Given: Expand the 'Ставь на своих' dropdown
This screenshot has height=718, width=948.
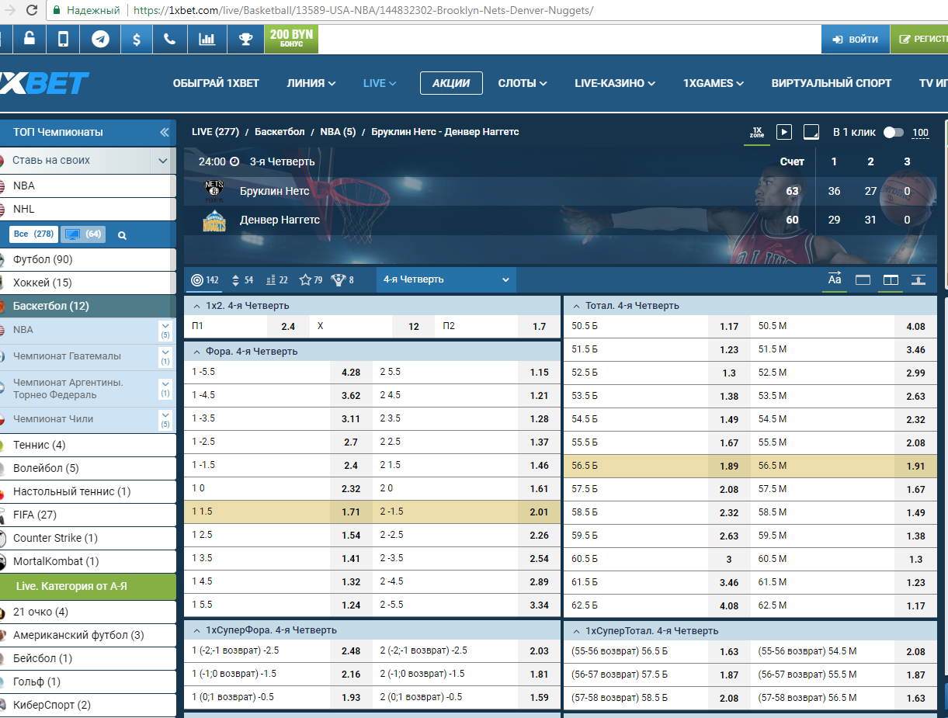Looking at the screenshot, I should [162, 161].
